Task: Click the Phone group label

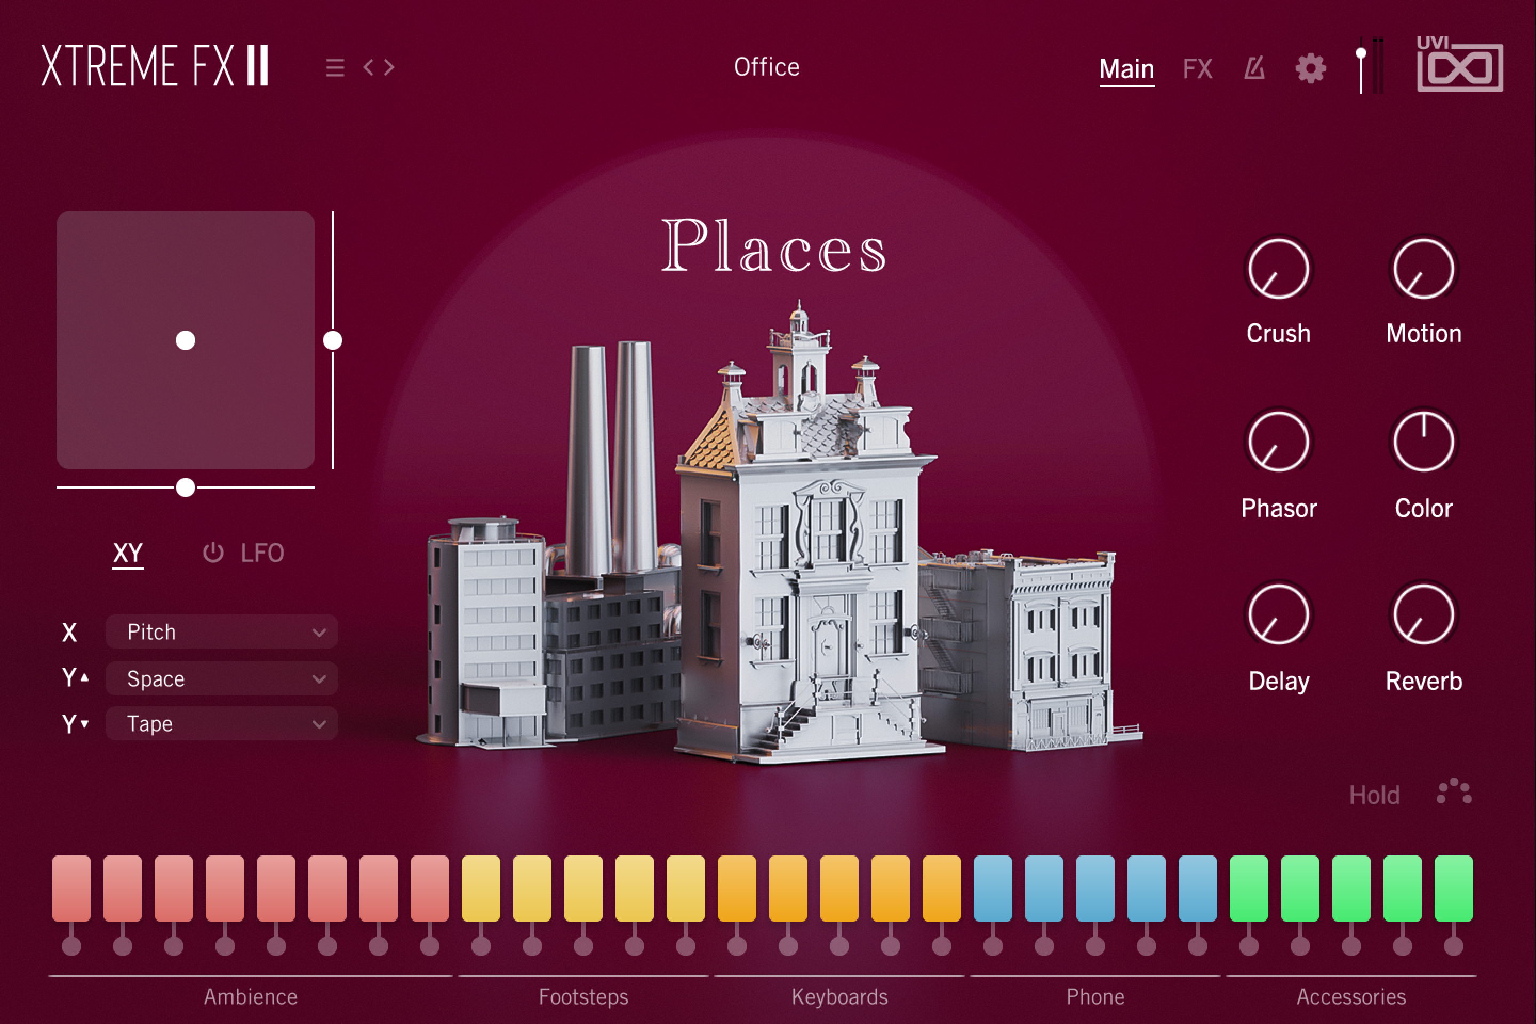Action: pos(1095,997)
